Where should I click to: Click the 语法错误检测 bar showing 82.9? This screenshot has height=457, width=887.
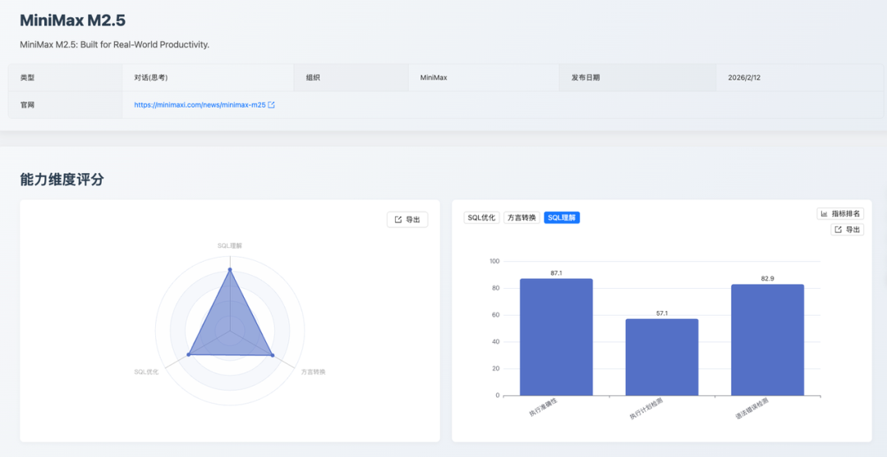tap(767, 340)
